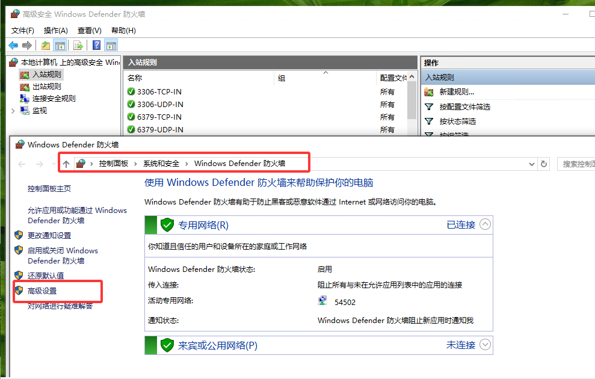Click 更改通知设置 link
The height and width of the screenshot is (379, 595).
[49, 235]
